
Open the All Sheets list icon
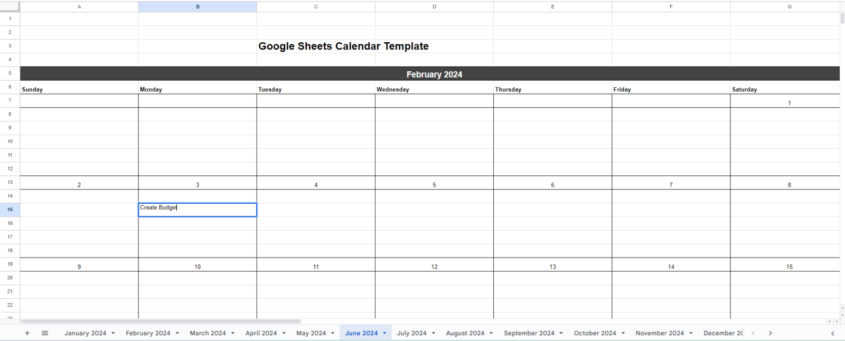click(45, 333)
